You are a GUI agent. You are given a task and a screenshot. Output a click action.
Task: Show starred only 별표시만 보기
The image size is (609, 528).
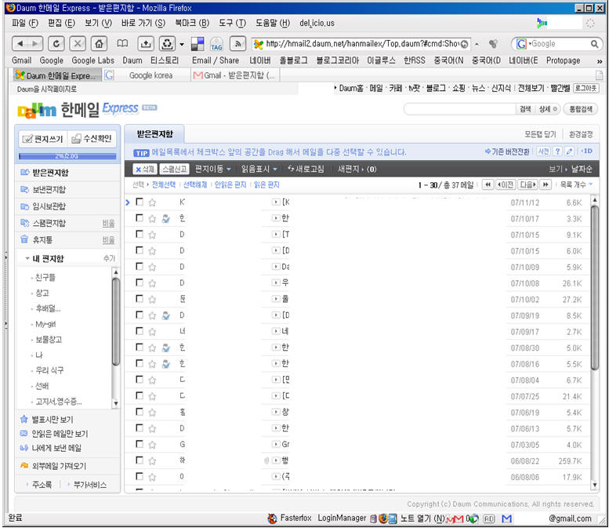(52, 420)
